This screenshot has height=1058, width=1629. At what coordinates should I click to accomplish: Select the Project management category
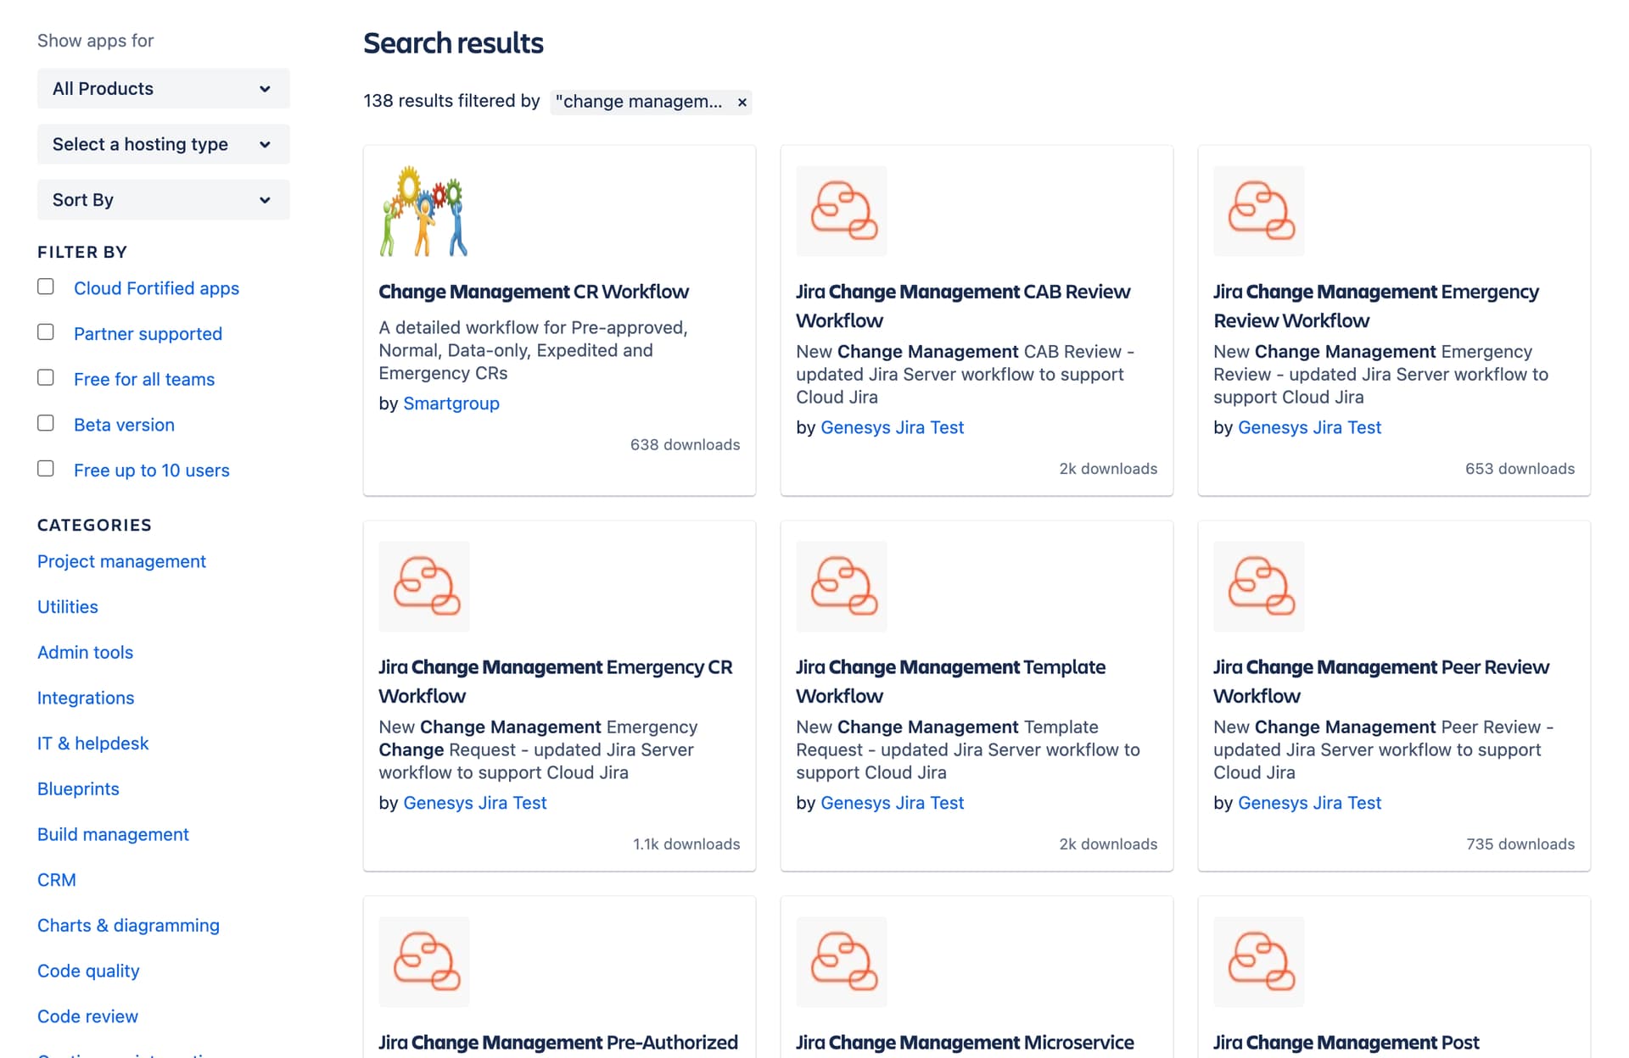click(x=121, y=561)
